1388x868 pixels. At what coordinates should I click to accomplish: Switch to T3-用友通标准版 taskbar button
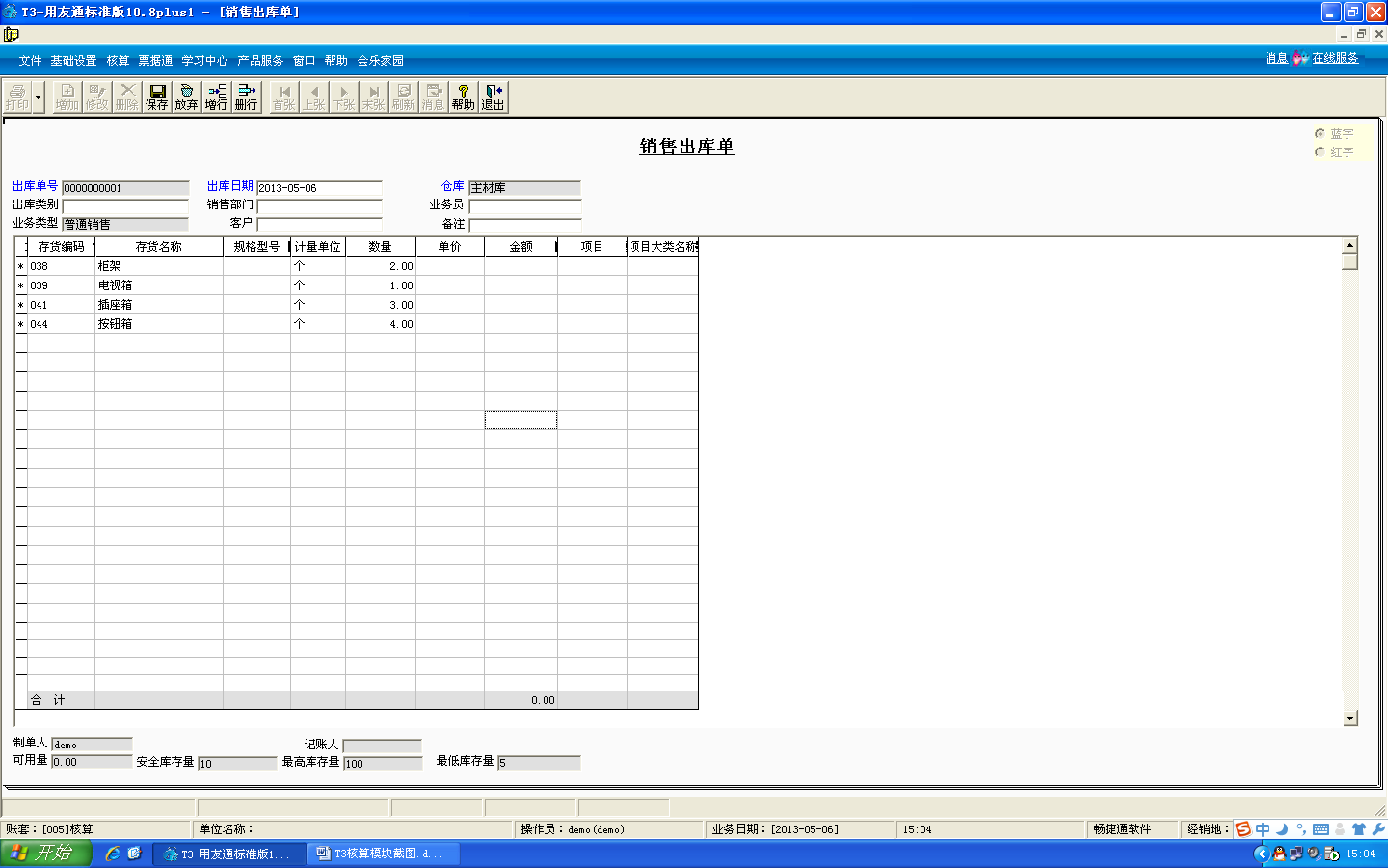pos(227,854)
